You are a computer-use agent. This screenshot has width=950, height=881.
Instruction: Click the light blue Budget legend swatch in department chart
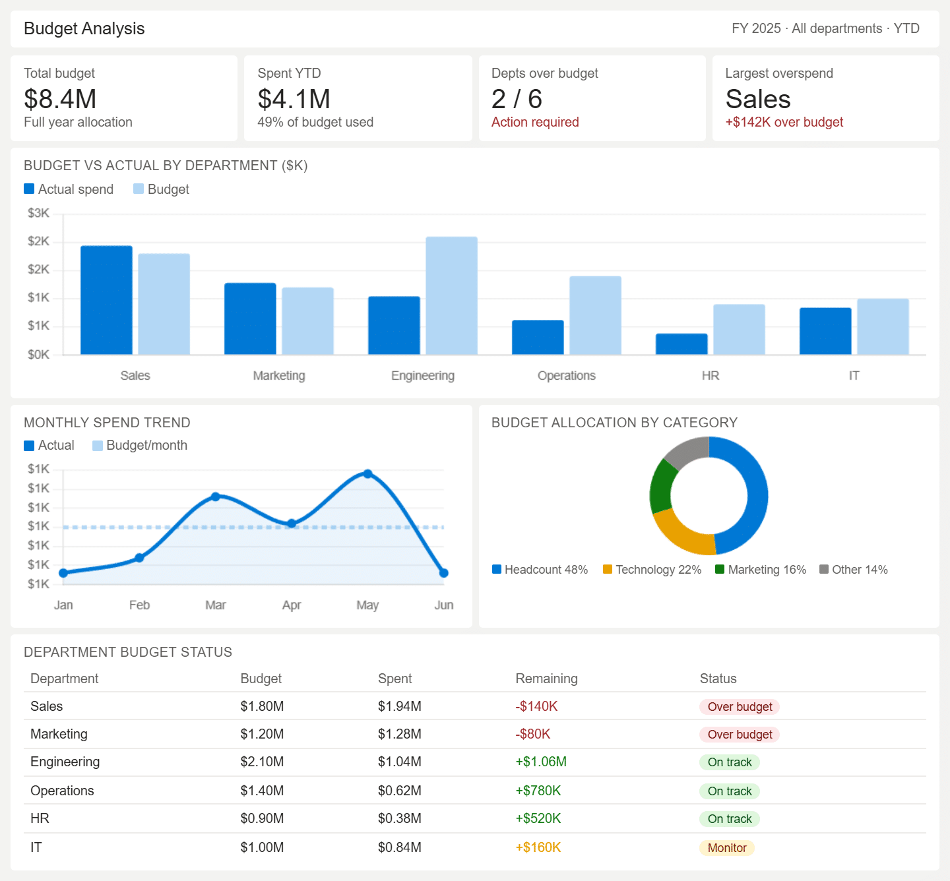[139, 189]
